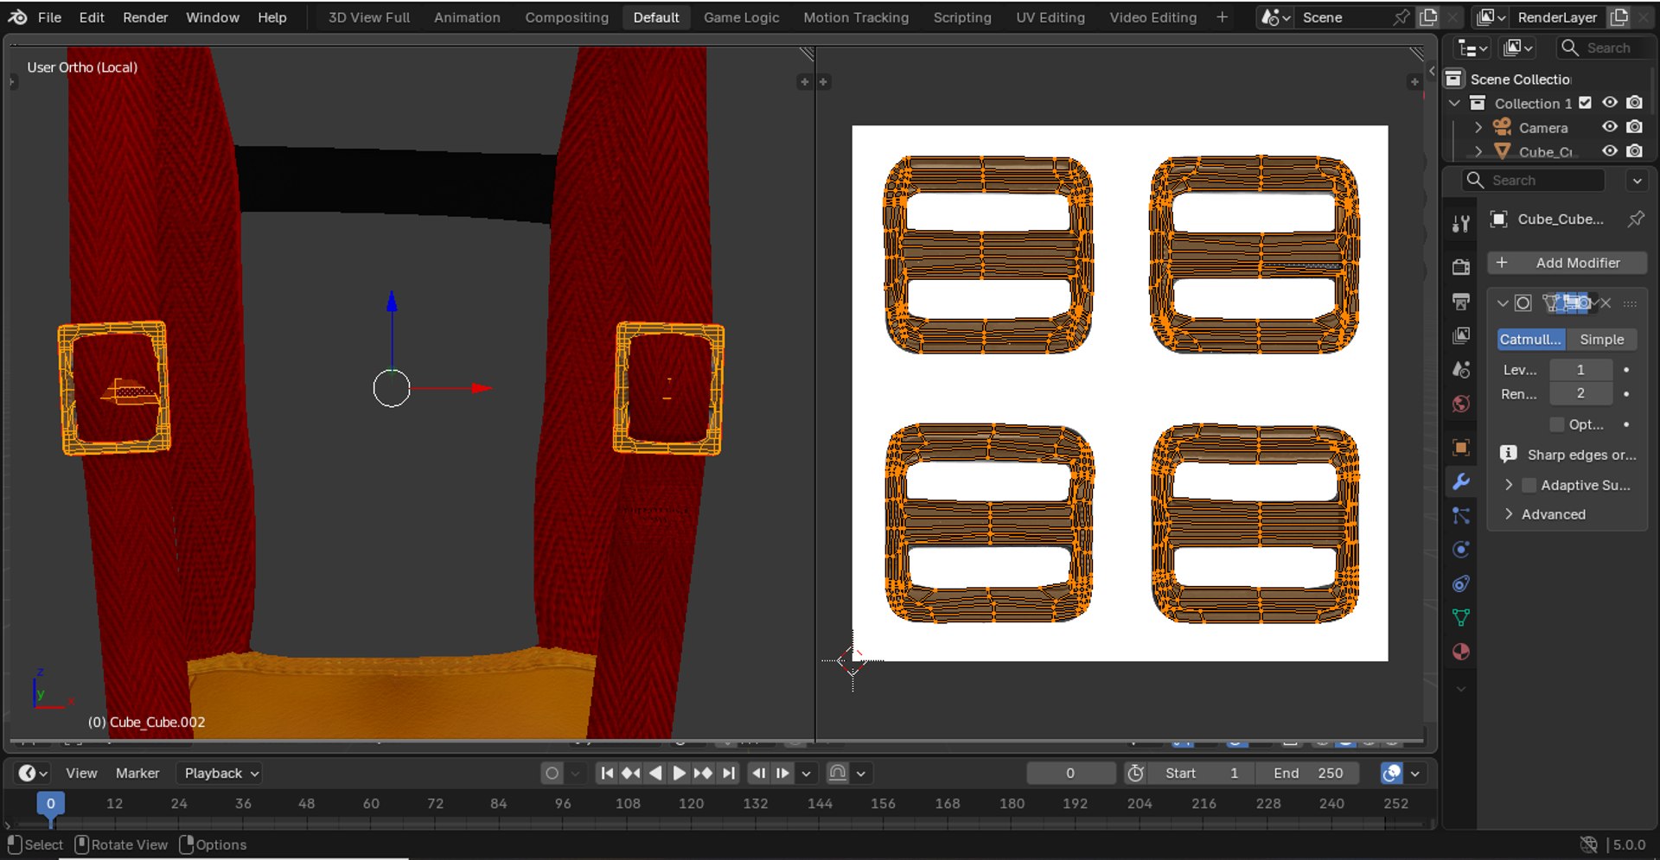
Task: Open the Physics properties tab
Action: (x=1461, y=550)
